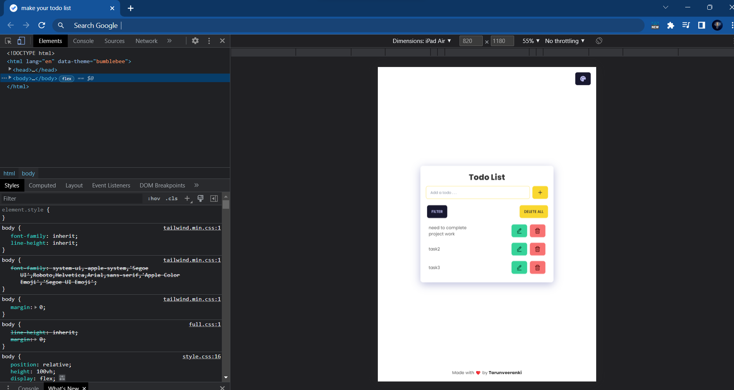The width and height of the screenshot is (734, 390).
Task: Edit task3 with pencil icon
Action: click(519, 267)
